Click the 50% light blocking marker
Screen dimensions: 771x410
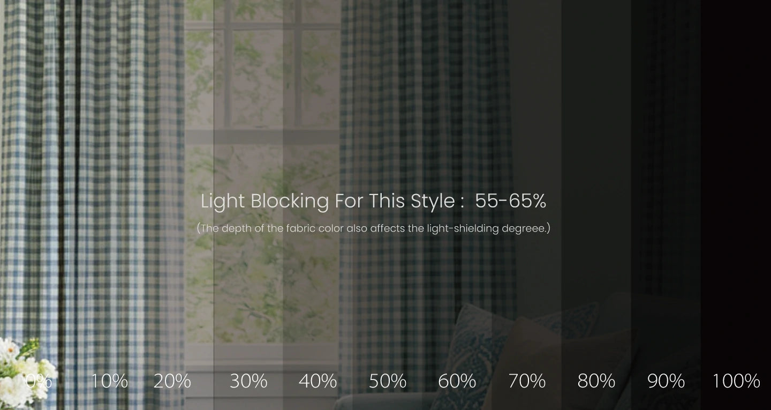388,381
